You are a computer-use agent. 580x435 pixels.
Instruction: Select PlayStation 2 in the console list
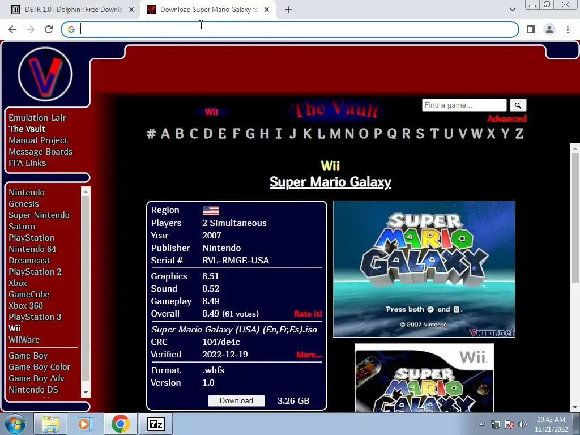click(35, 272)
